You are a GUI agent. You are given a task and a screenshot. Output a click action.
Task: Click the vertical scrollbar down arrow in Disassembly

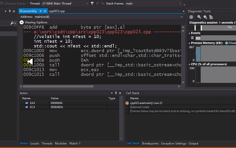tap(183, 82)
